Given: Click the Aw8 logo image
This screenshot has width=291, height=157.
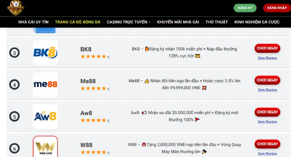Looking at the screenshot, I should click(x=45, y=116).
